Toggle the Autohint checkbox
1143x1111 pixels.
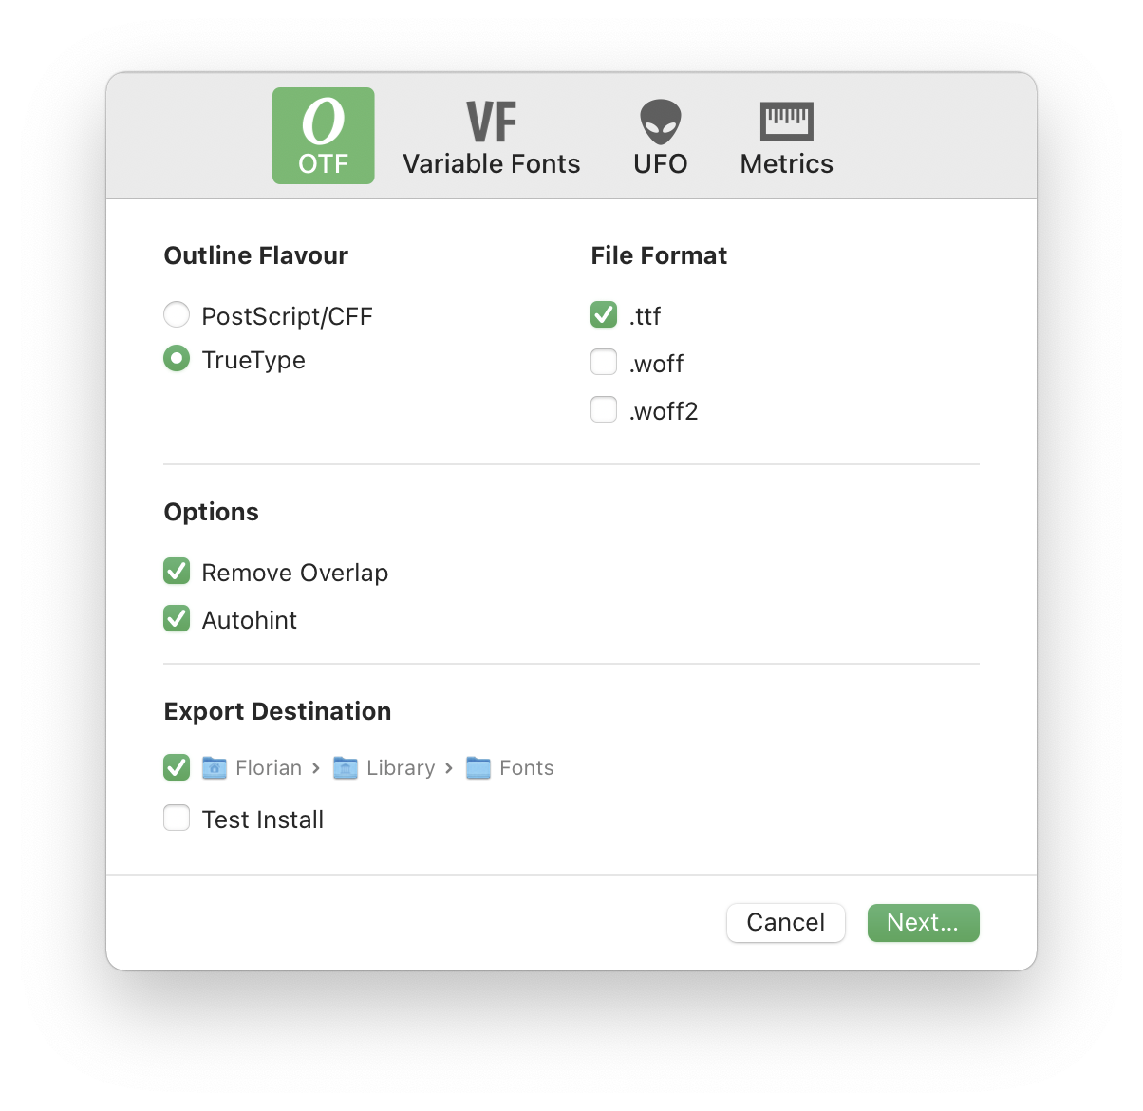[177, 618]
